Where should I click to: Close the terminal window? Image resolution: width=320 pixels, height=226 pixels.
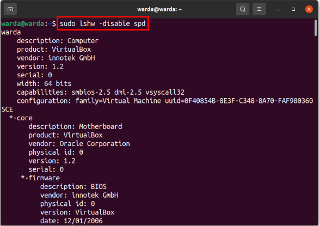coord(309,9)
